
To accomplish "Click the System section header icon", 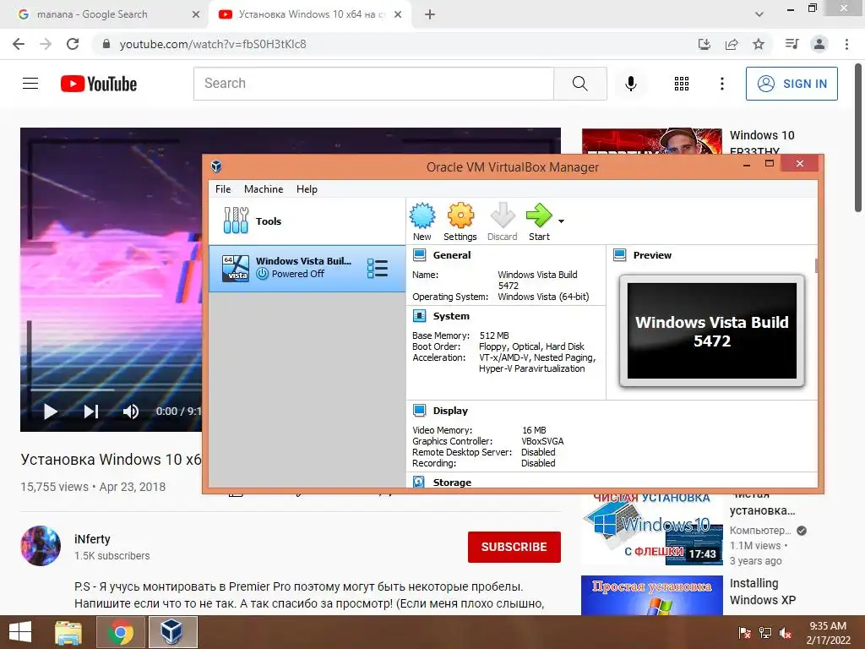I will 419,316.
